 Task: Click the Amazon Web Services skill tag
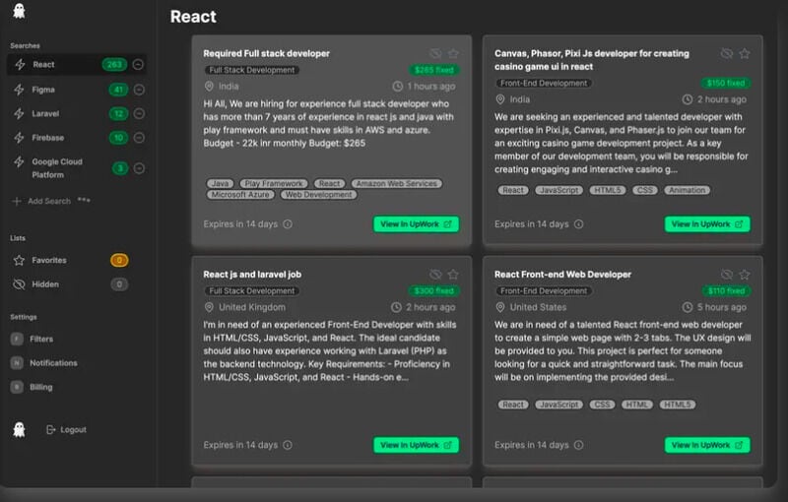[397, 184]
